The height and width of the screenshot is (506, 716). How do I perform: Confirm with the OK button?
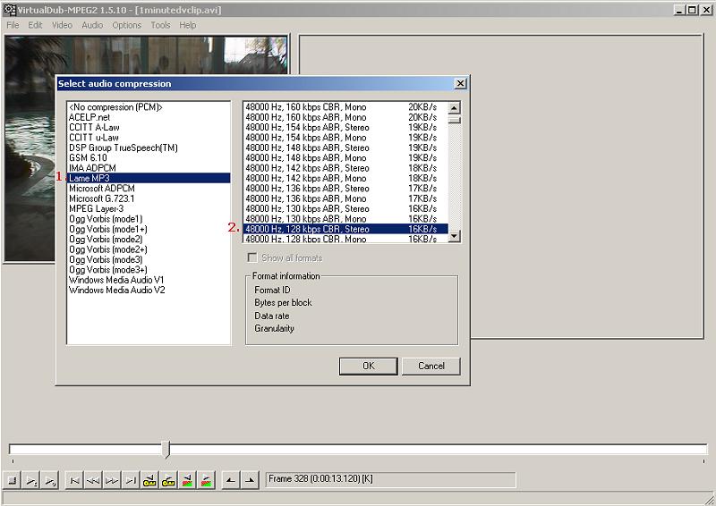pyautogui.click(x=368, y=366)
